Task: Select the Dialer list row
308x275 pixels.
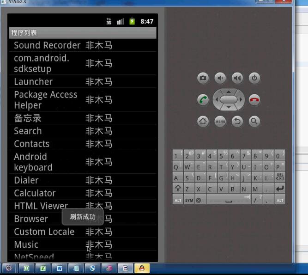Action: [83, 180]
